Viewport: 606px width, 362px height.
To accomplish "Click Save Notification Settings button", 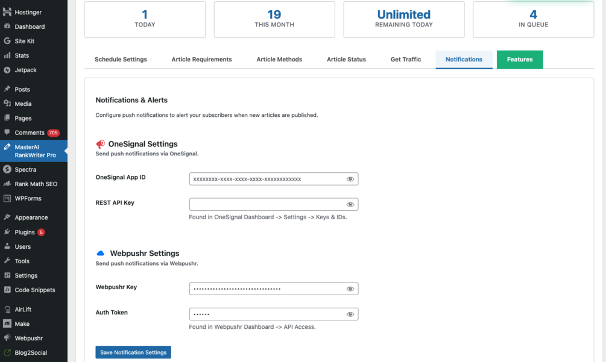I will [133, 352].
